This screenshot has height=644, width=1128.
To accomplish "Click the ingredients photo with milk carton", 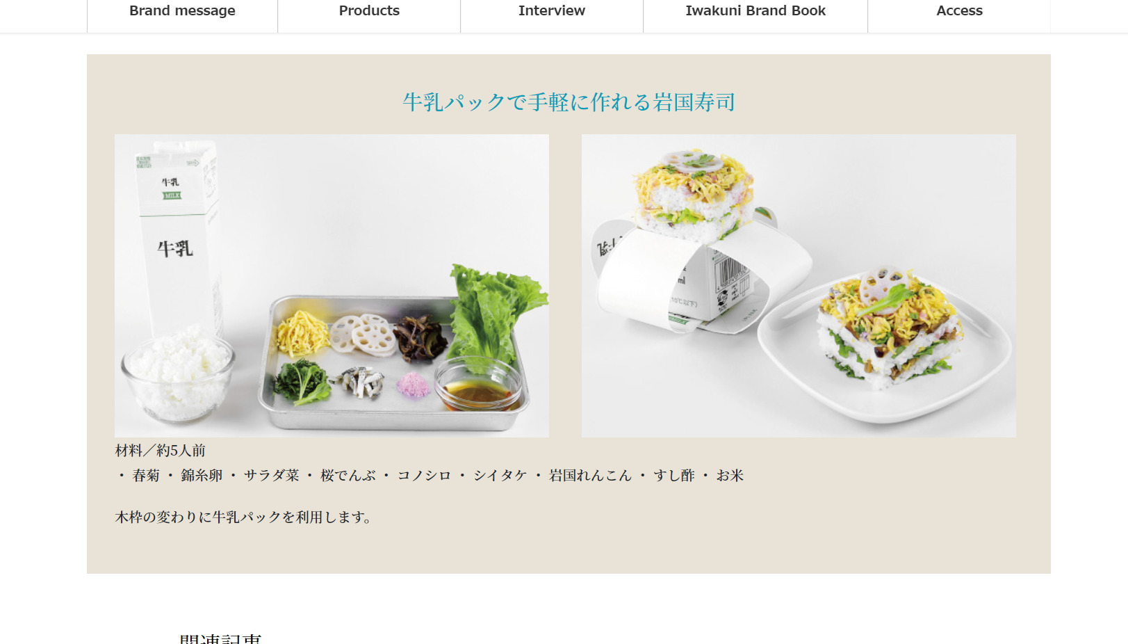I will (x=332, y=286).
